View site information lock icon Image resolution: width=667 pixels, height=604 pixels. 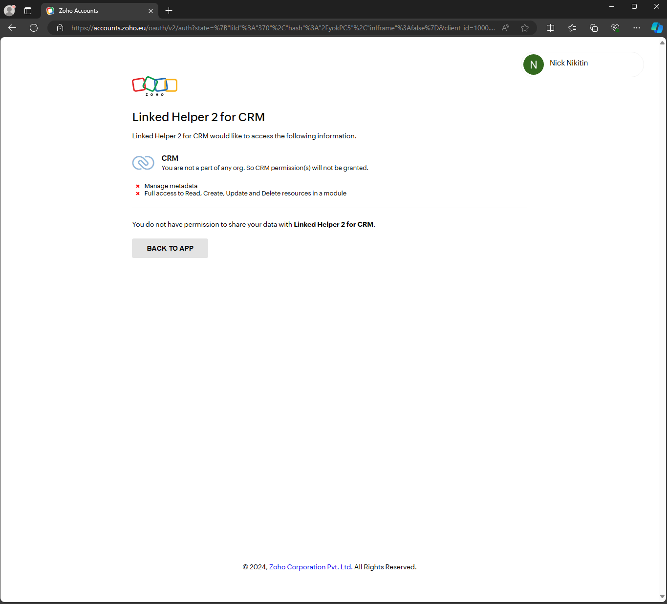pyautogui.click(x=60, y=28)
